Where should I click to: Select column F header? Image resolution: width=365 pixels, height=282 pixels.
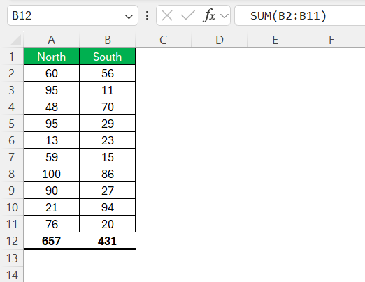[331, 40]
